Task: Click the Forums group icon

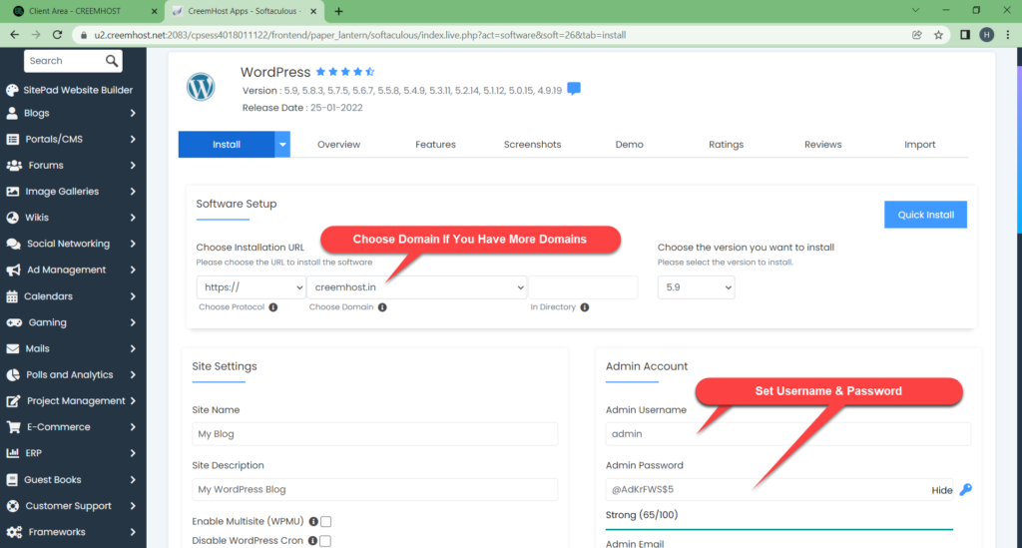Action: click(14, 165)
